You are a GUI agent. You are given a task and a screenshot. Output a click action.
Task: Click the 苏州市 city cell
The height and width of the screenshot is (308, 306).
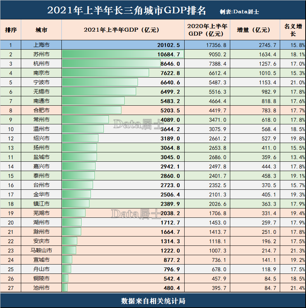(x=41, y=54)
